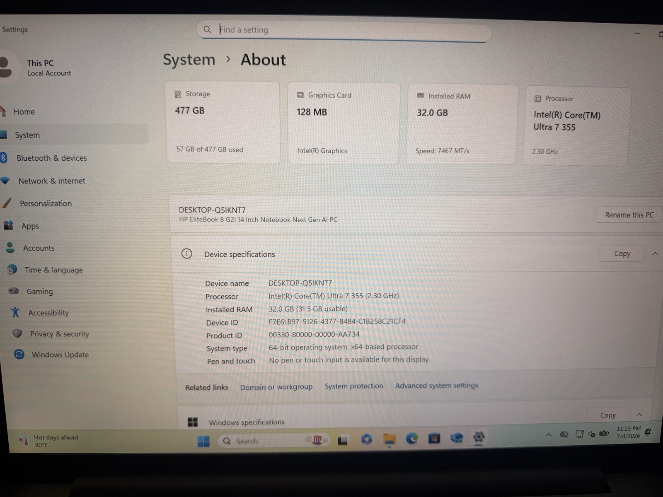The height and width of the screenshot is (497, 663).
Task: Open the System protection link
Action: pos(354,386)
